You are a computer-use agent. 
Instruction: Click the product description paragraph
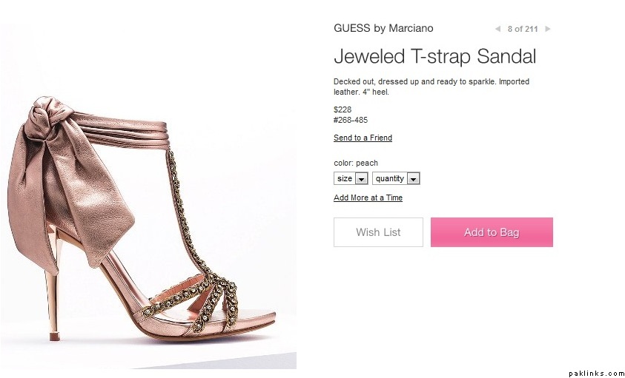[x=431, y=87]
